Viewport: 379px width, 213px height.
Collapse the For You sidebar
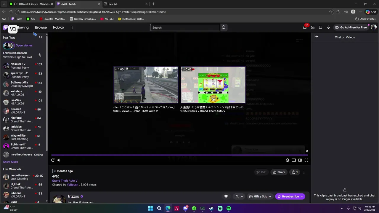(x=40, y=37)
